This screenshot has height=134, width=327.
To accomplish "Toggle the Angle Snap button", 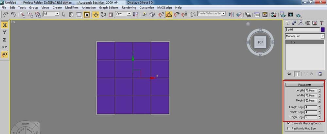I will [x=169, y=14].
